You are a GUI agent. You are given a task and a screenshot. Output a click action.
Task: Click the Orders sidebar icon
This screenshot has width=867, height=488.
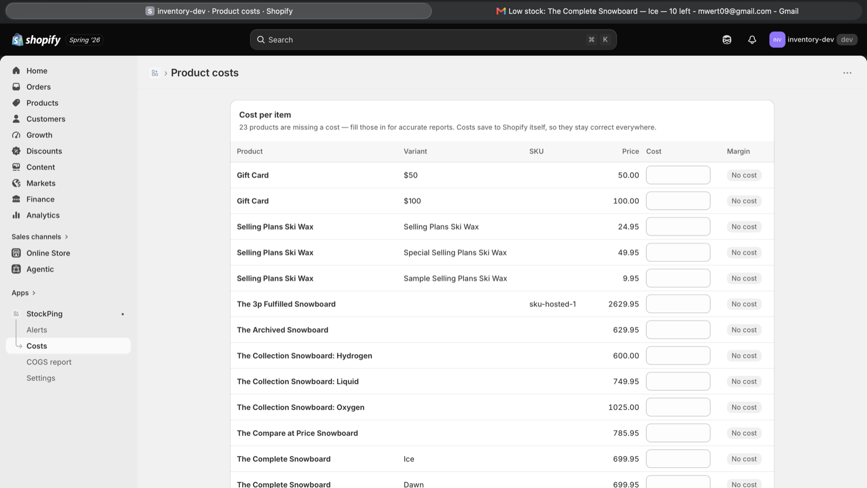coord(16,87)
